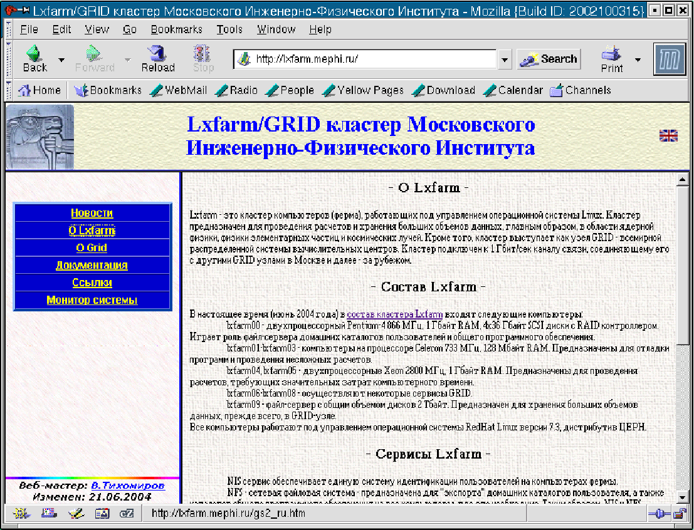Click the content scrollbar down arrow

click(682, 497)
